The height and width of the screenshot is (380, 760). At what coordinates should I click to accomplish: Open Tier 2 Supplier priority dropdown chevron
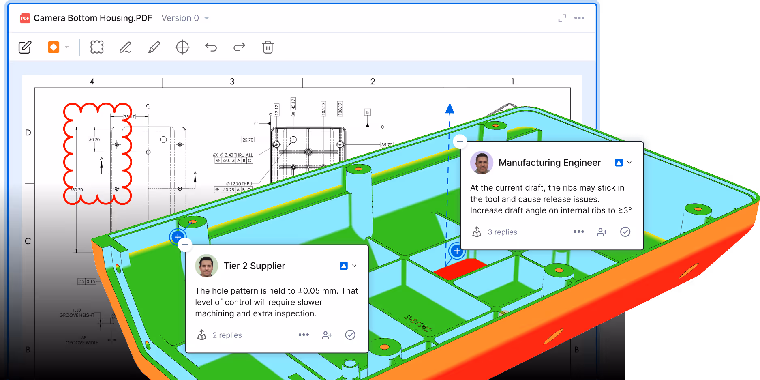click(x=354, y=266)
